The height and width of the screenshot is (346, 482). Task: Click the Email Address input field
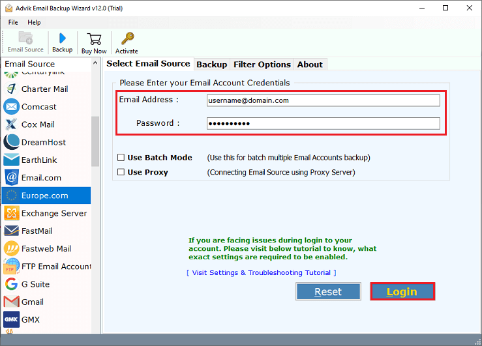coord(323,100)
